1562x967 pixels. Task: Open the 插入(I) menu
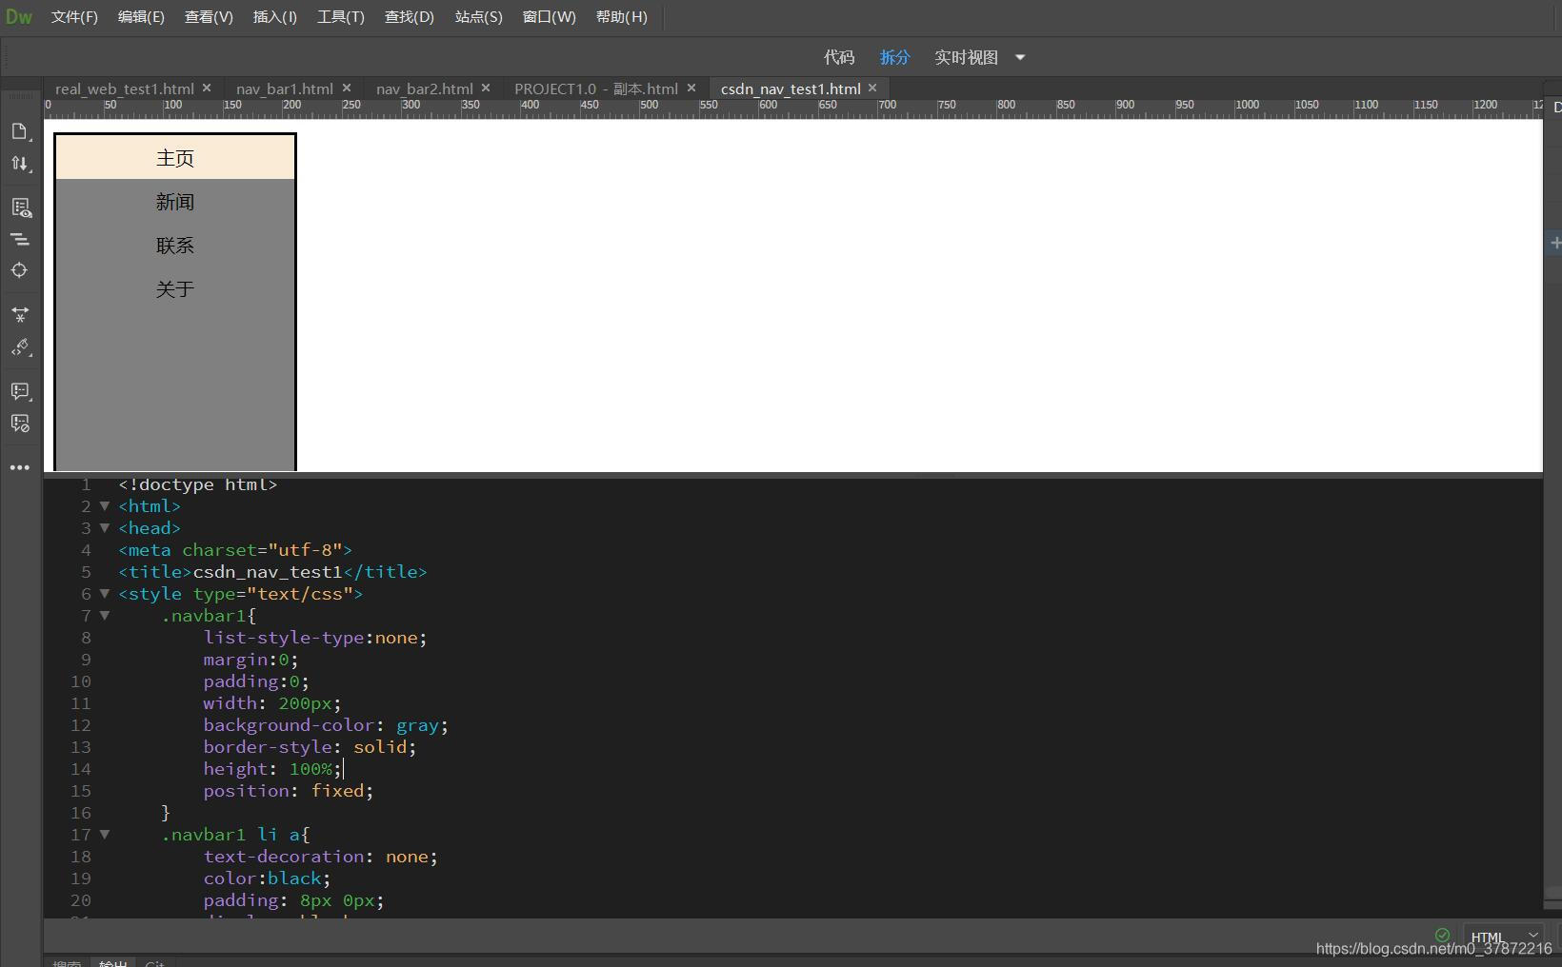(x=275, y=17)
